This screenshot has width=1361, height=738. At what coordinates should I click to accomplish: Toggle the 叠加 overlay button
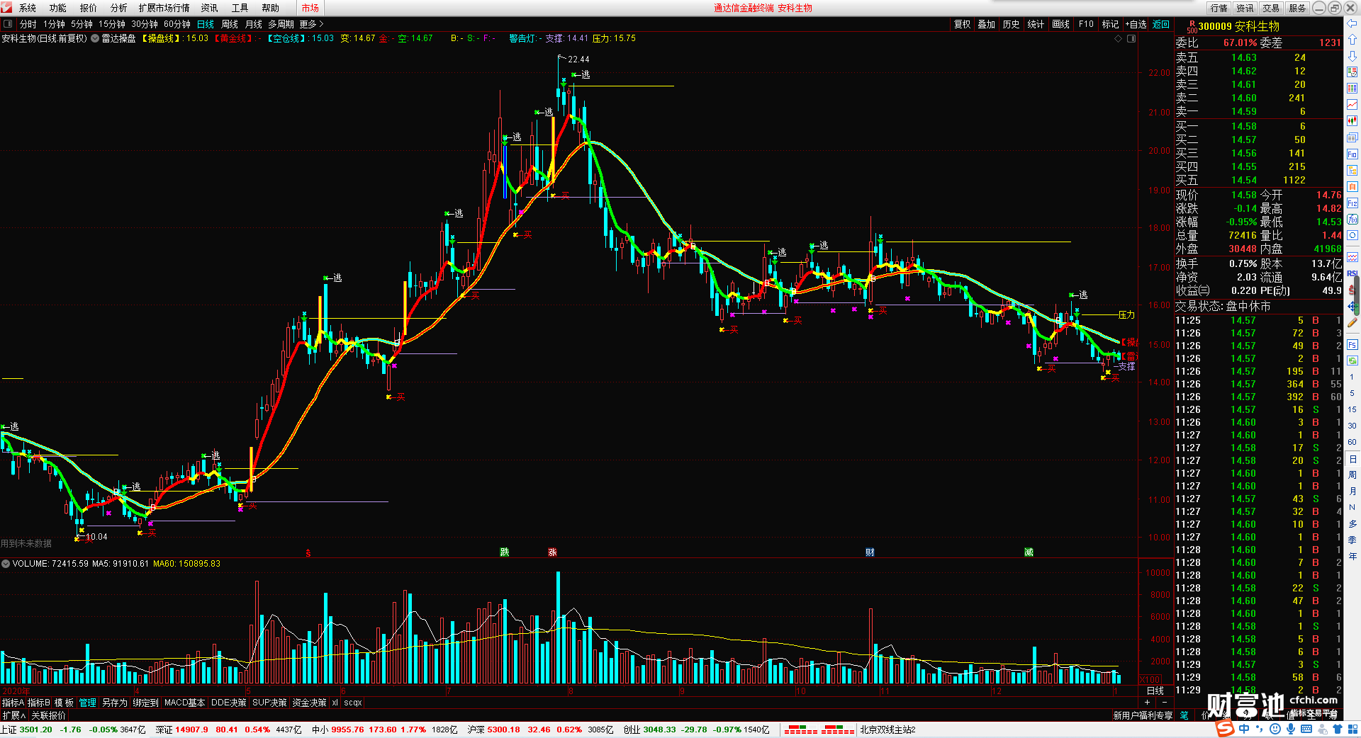986,24
